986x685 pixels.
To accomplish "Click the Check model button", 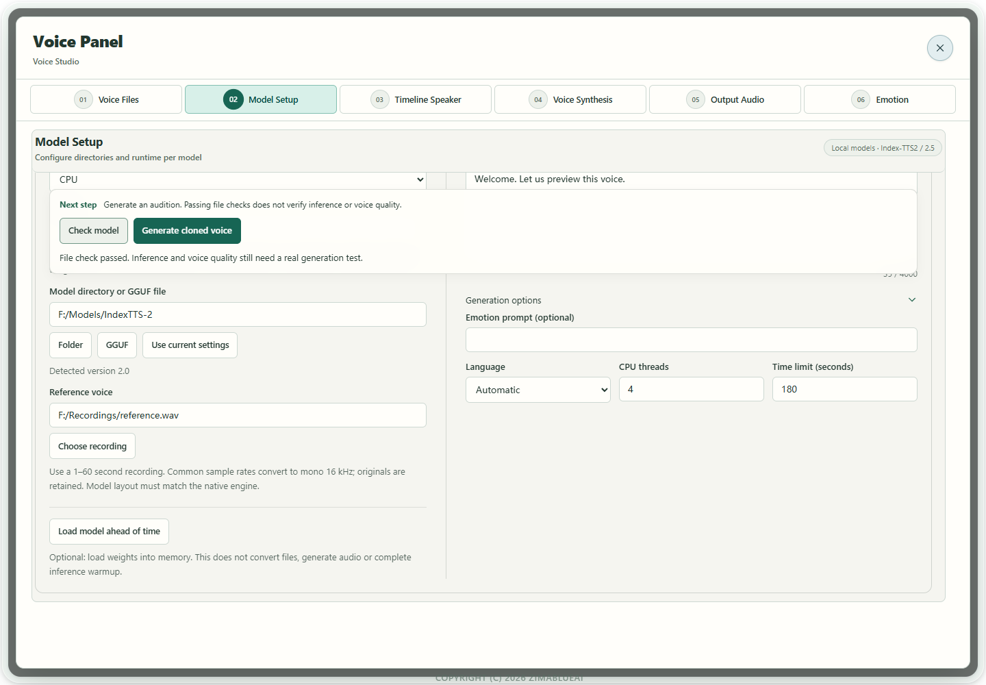I will (x=94, y=231).
